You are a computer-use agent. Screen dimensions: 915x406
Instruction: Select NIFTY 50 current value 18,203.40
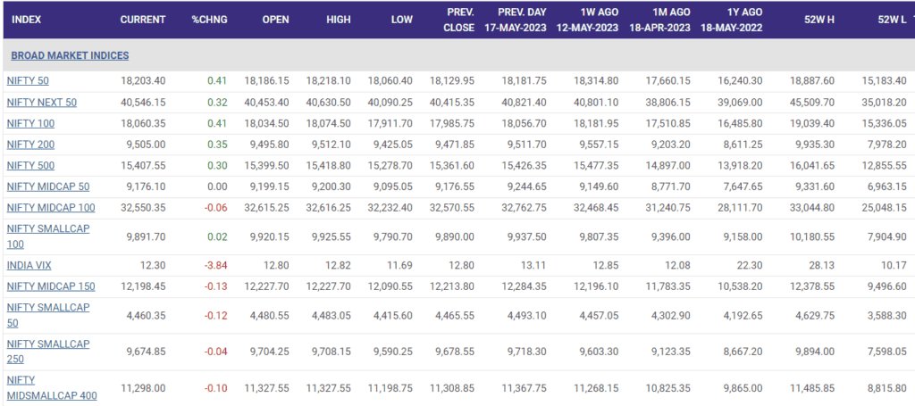click(142, 81)
